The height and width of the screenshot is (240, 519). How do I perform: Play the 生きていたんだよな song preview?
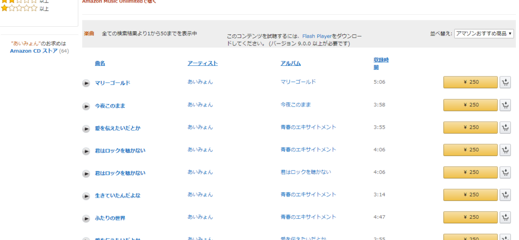(86, 196)
